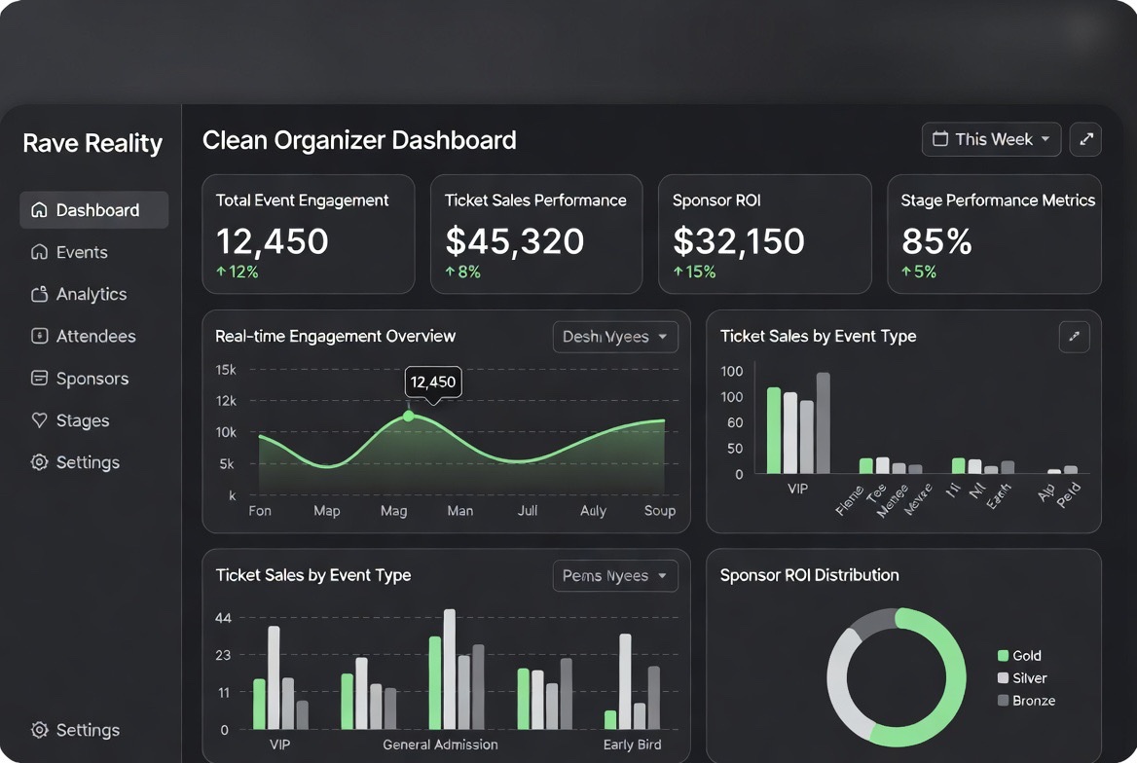Click the Sponsor ROI Distribution heading
The height and width of the screenshot is (763, 1137).
809,575
